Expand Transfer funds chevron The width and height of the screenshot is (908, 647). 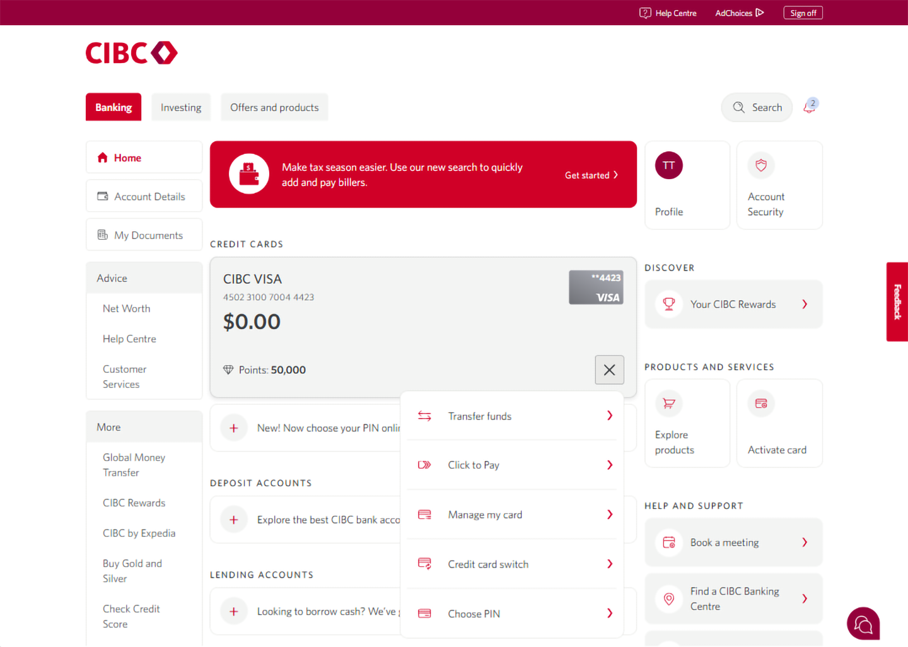coord(610,416)
